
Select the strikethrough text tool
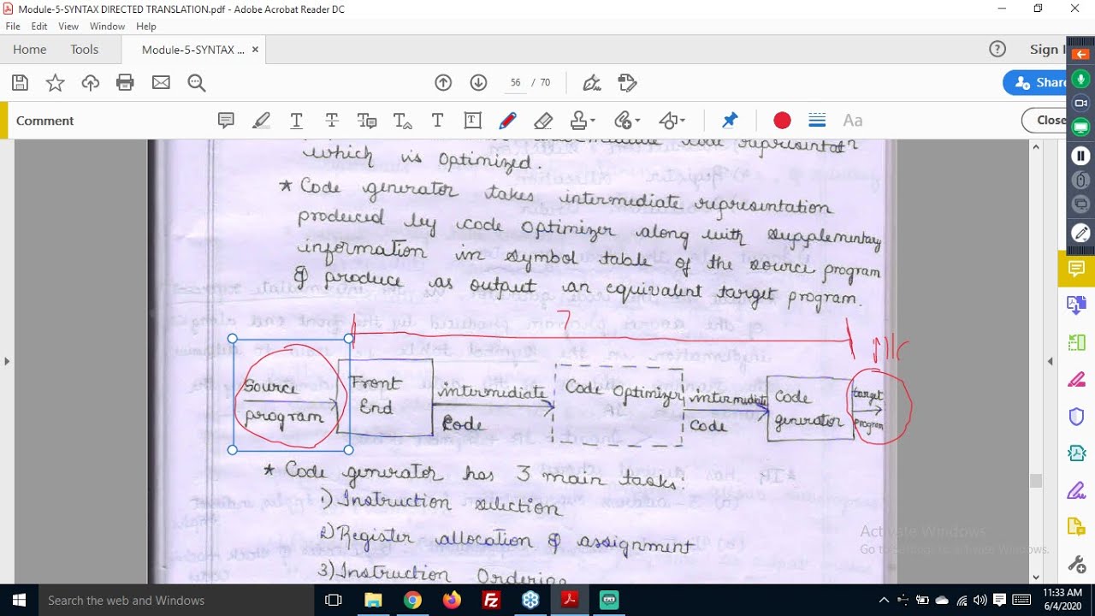click(332, 121)
